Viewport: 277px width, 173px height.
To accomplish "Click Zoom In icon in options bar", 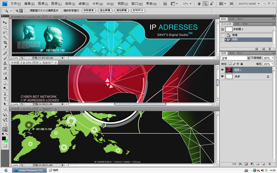I will pyautogui.click(x=17, y=11).
